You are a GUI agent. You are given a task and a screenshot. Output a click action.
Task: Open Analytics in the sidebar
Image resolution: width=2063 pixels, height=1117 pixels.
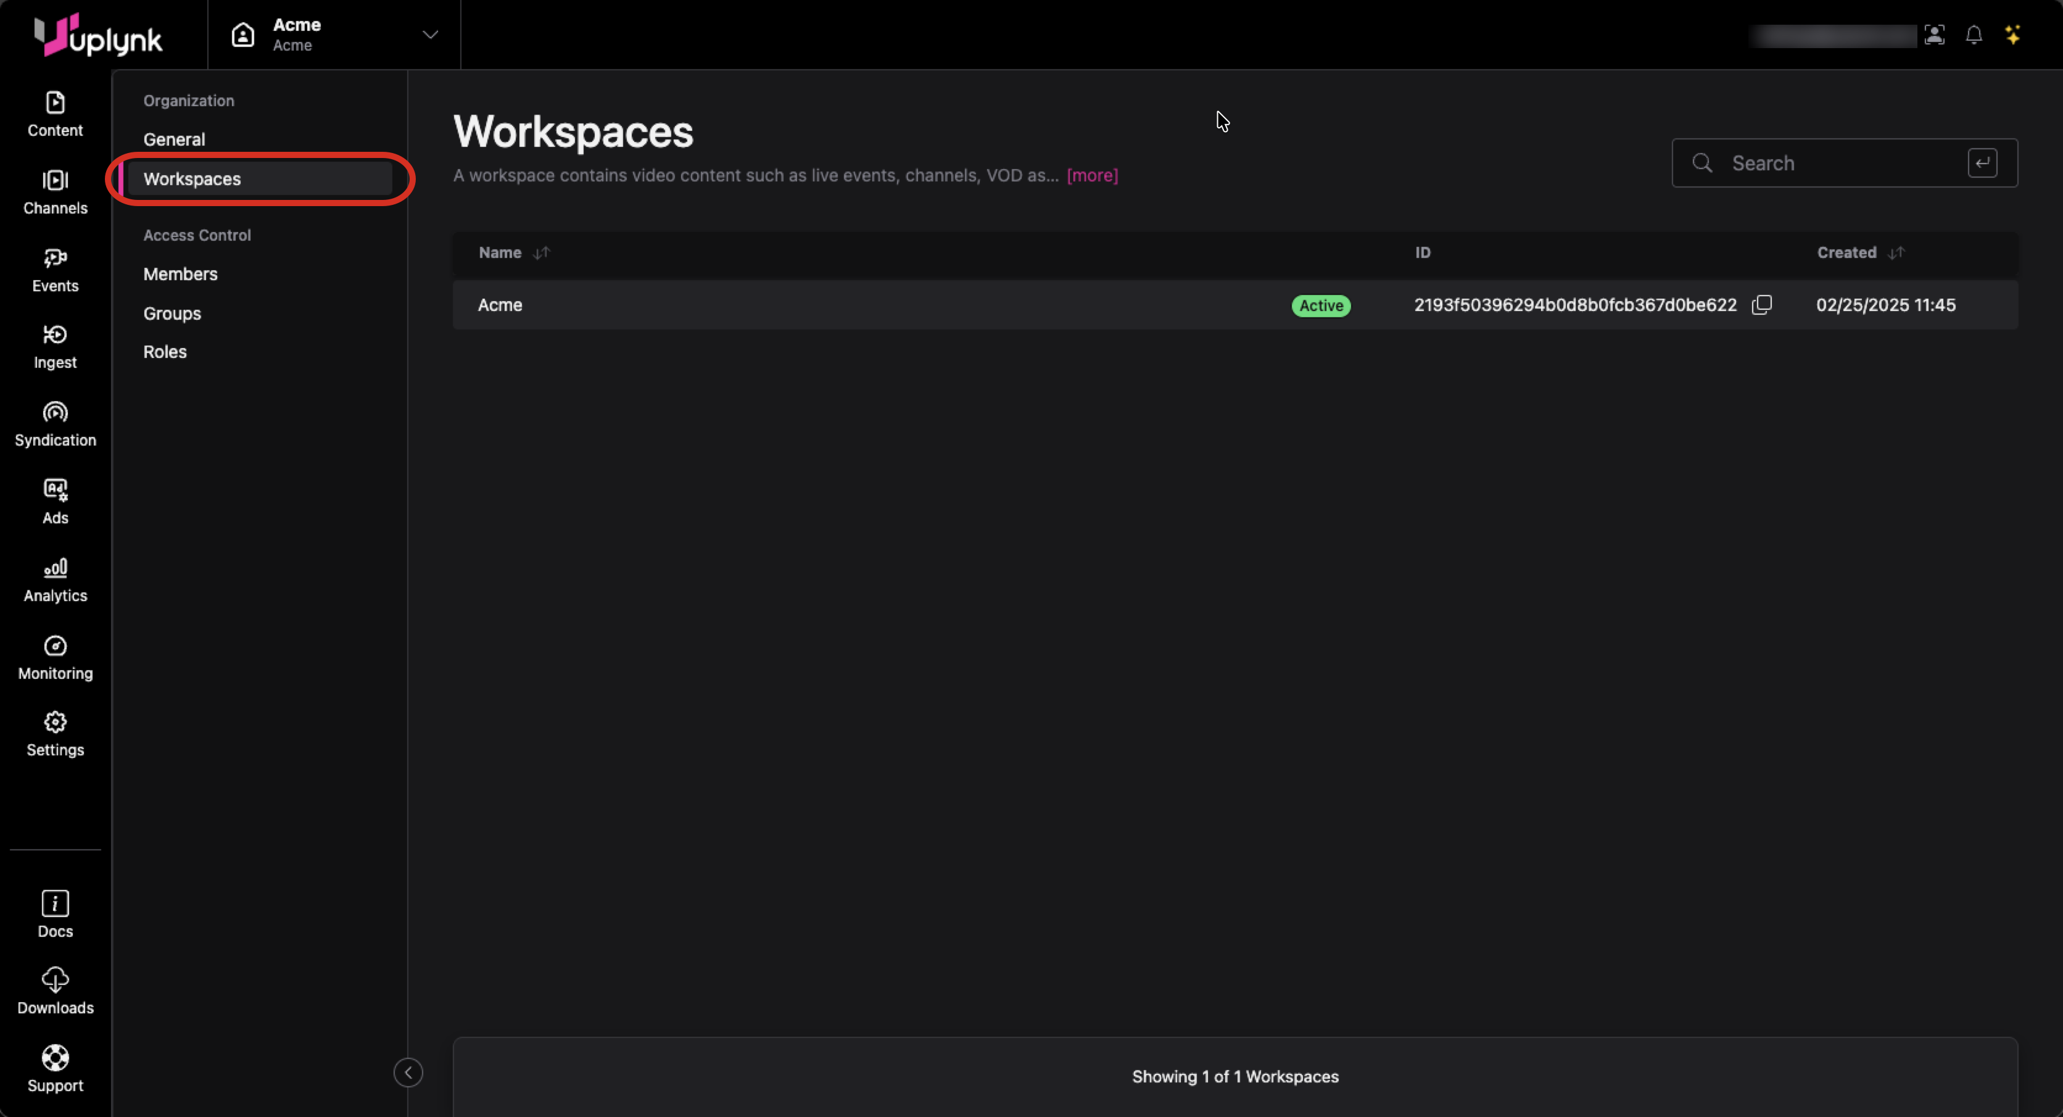click(x=54, y=579)
